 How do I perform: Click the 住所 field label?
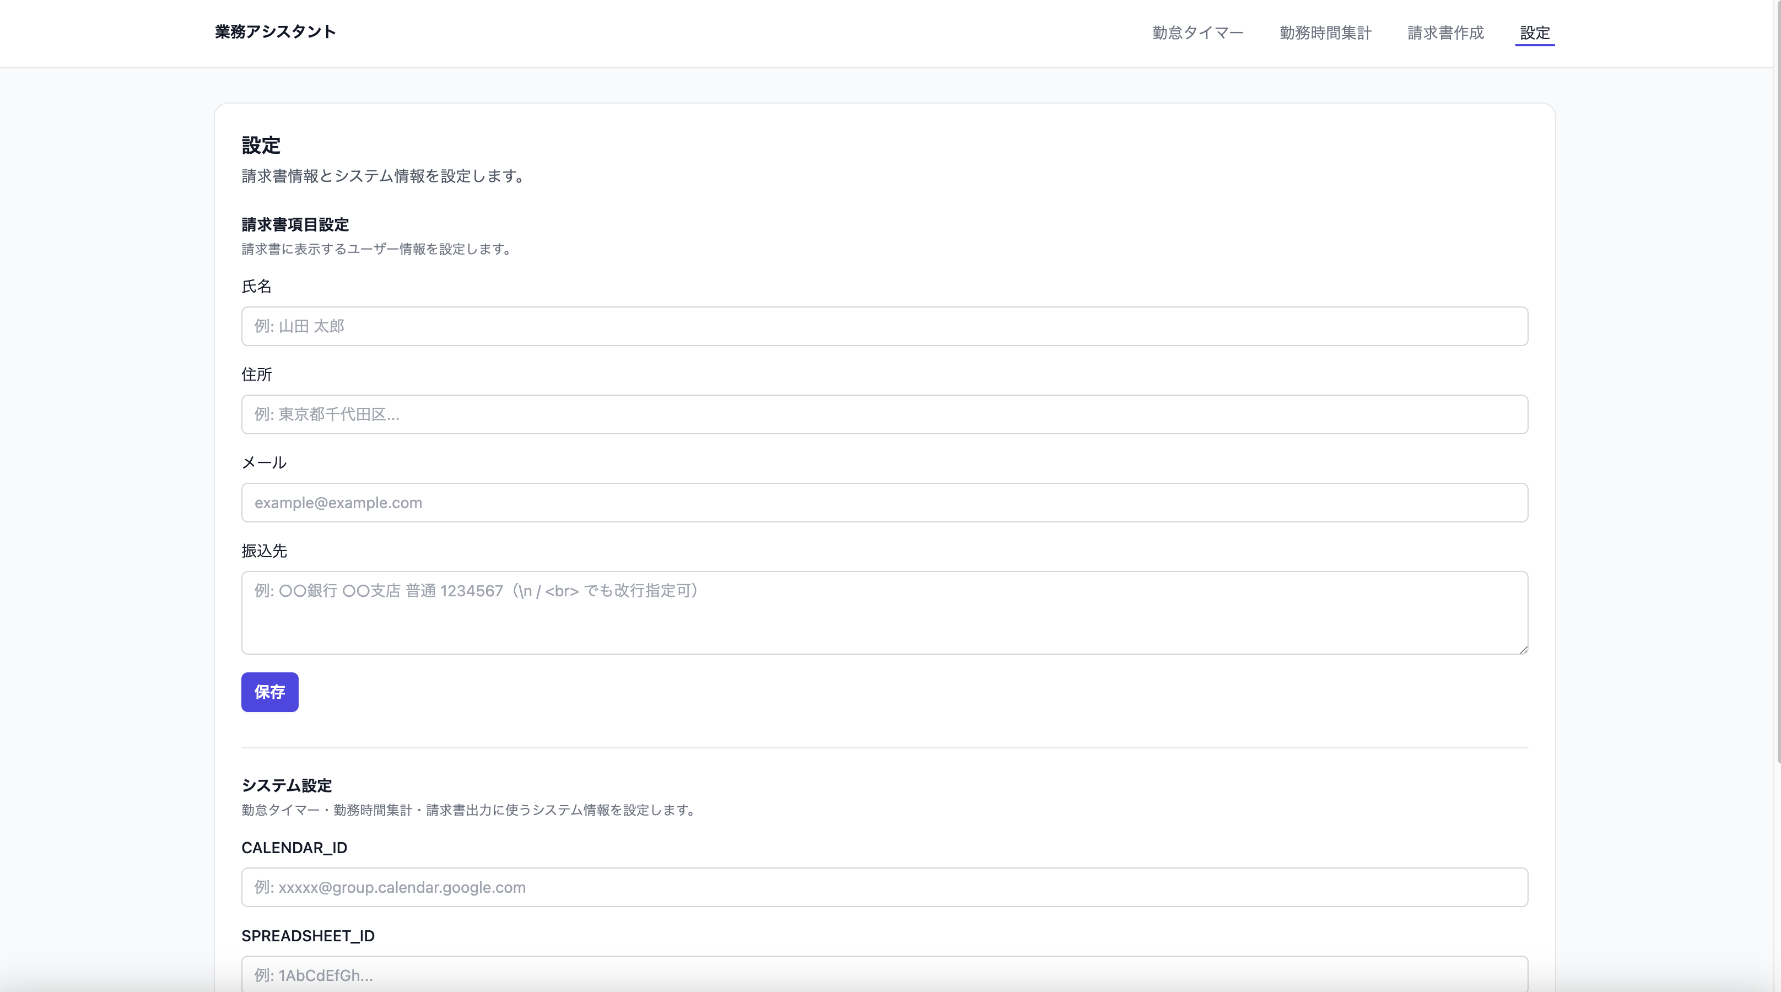[256, 375]
